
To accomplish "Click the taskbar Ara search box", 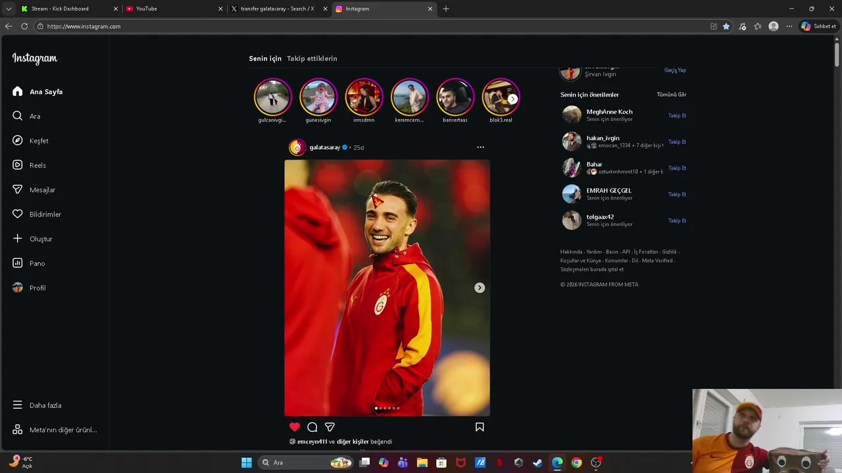I will click(305, 462).
